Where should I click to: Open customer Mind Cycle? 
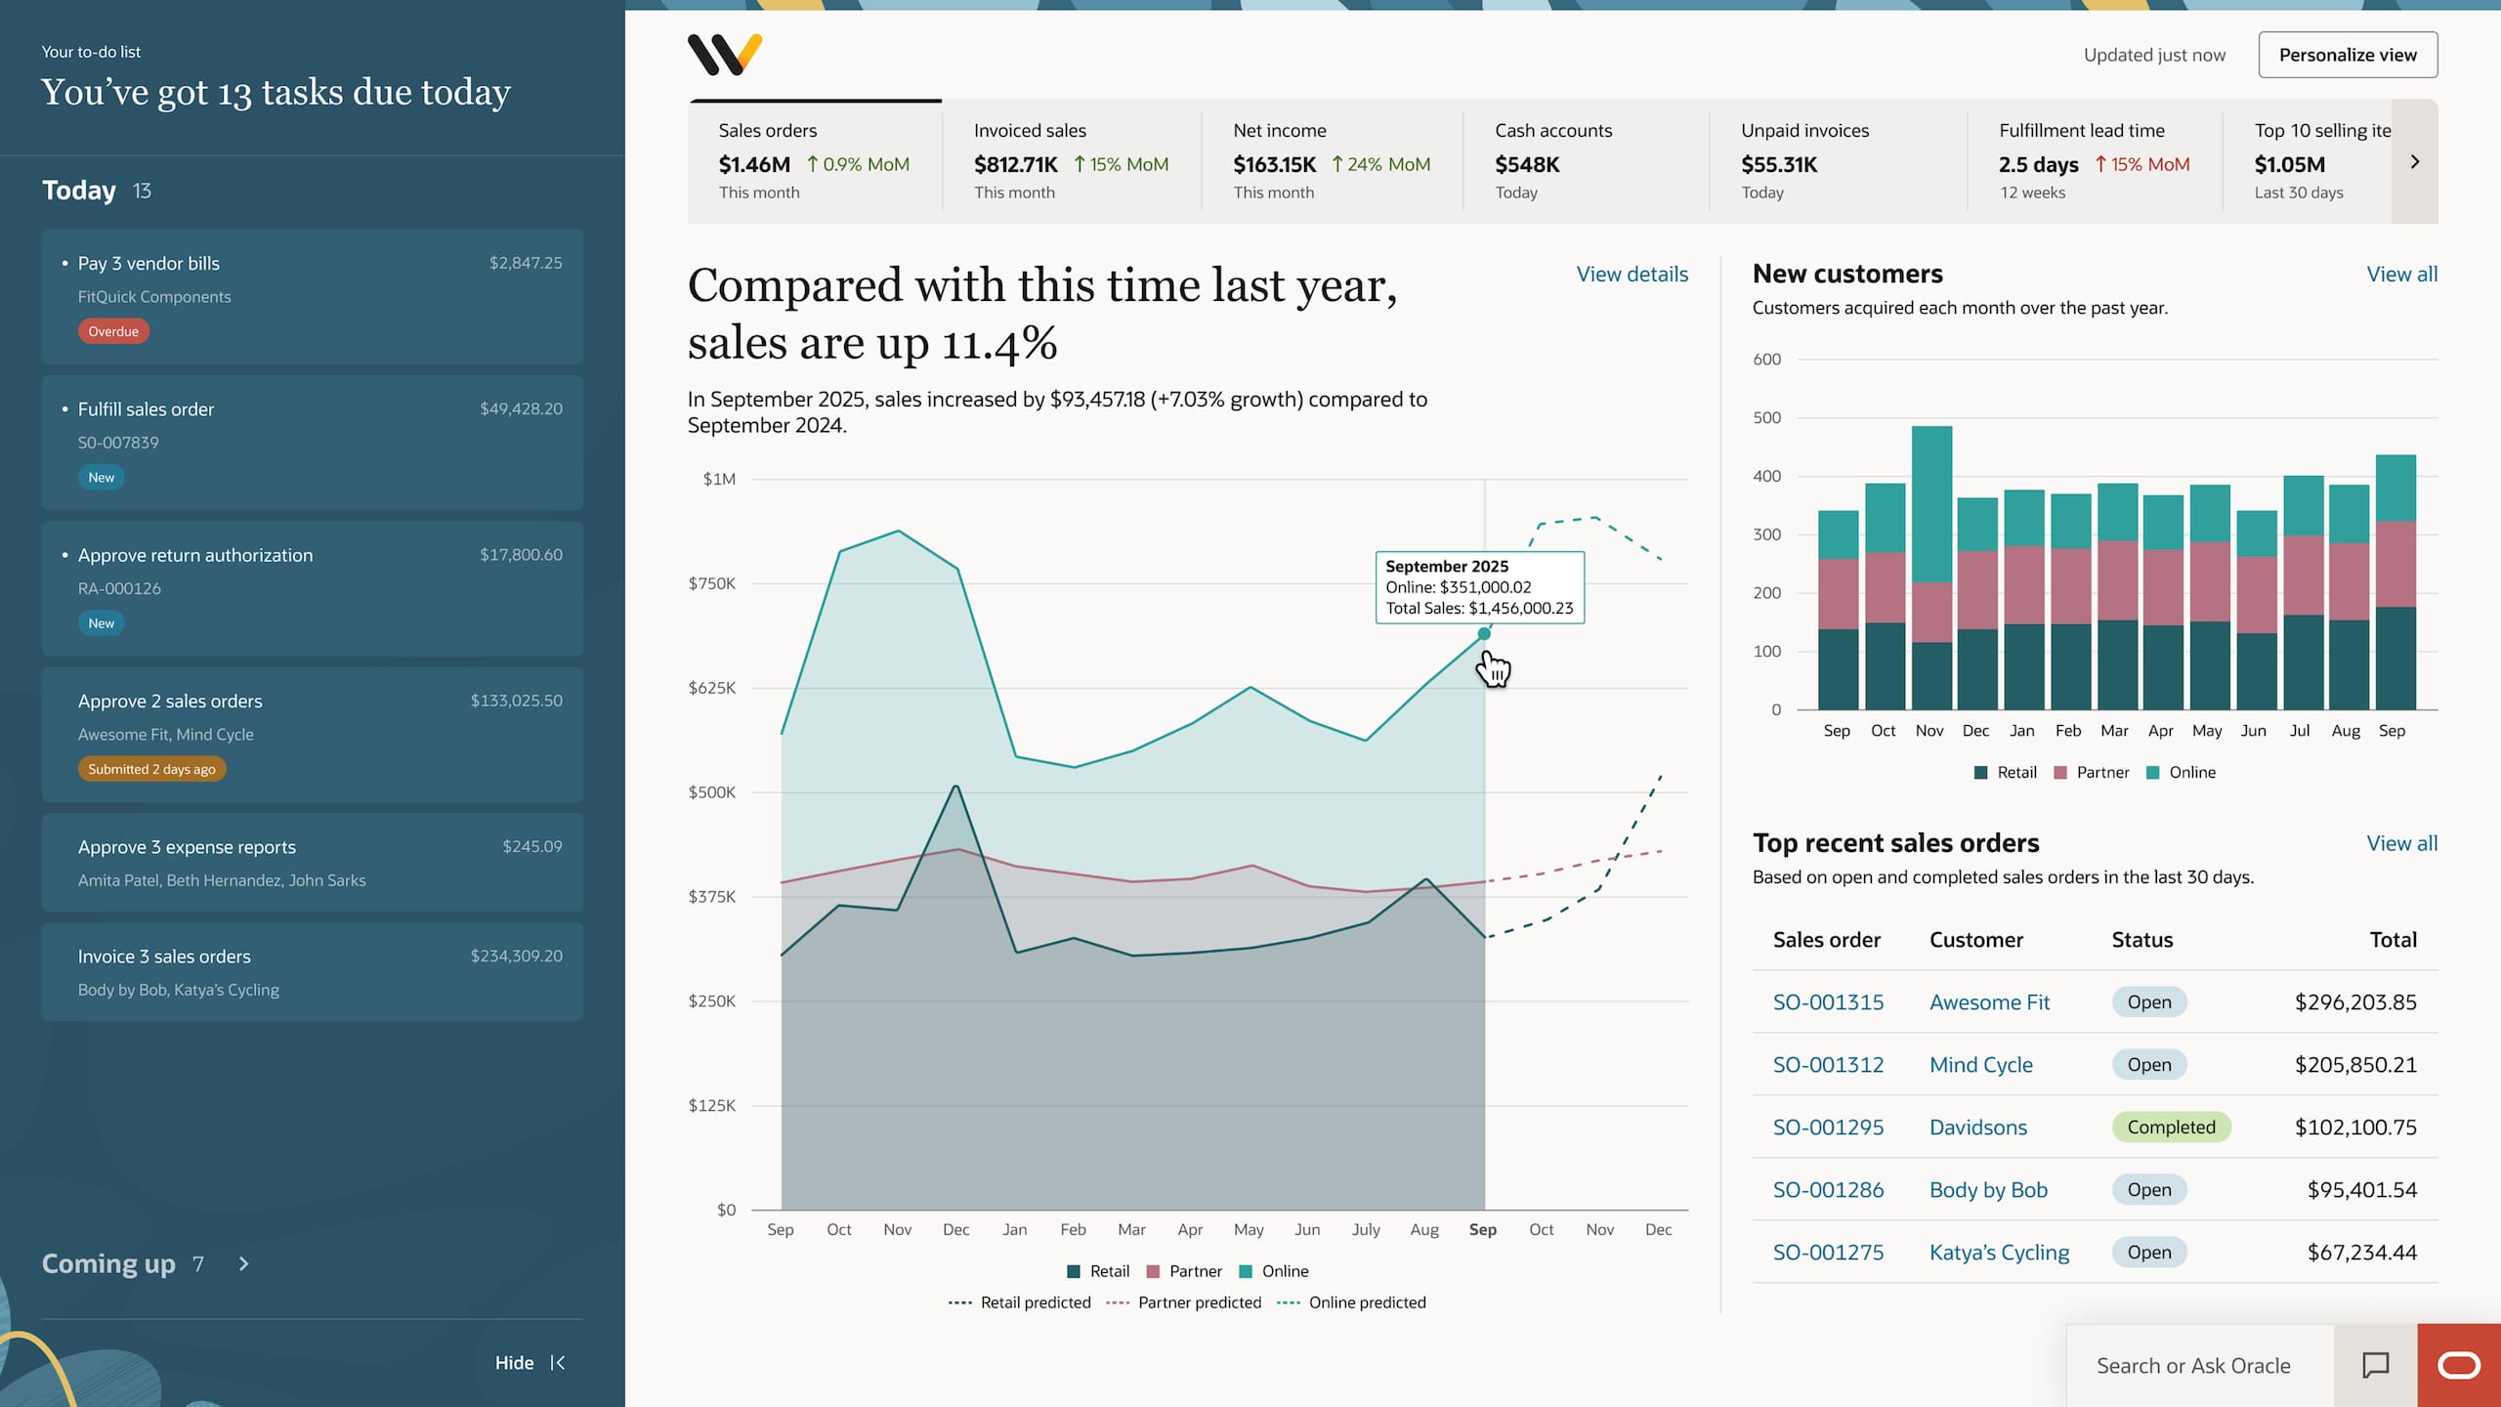point(1981,1064)
